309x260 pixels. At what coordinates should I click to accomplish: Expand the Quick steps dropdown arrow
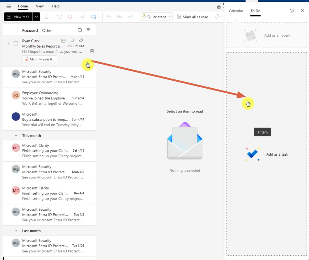(170, 17)
